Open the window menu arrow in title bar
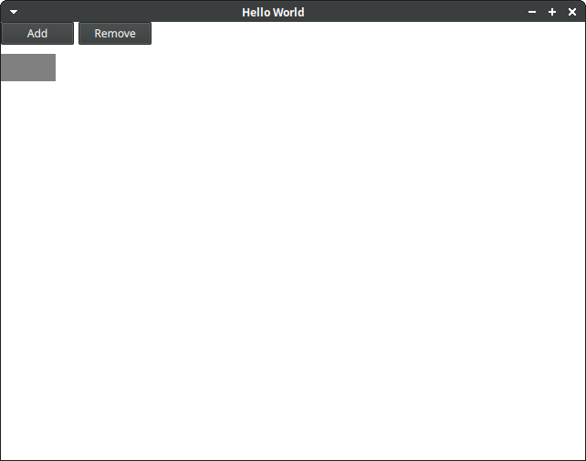Screen dimensions: 586x461 click(14, 12)
